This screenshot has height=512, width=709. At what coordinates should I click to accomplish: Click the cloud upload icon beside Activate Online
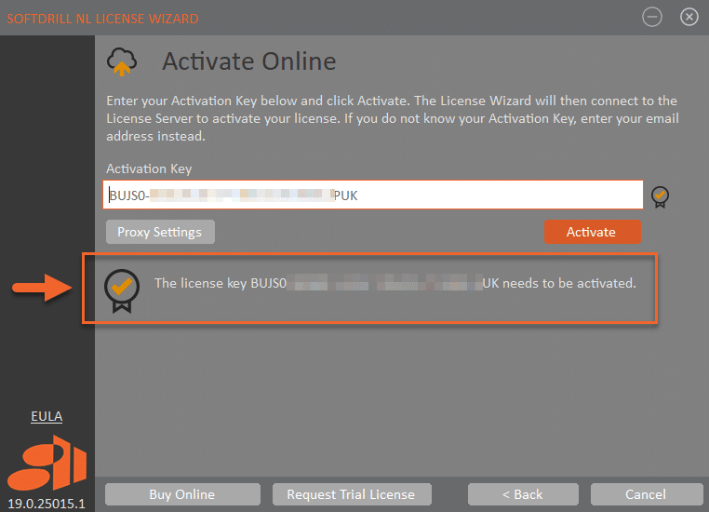point(122,62)
